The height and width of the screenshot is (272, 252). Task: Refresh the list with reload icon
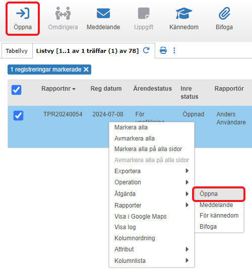click(146, 50)
